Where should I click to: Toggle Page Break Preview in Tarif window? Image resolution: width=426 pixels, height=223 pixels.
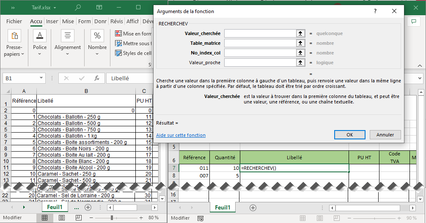(78, 218)
